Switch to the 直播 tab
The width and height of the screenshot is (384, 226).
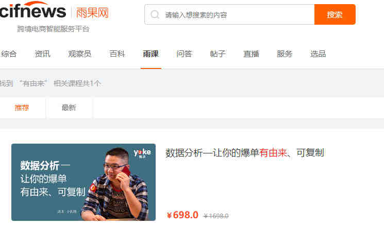(251, 54)
